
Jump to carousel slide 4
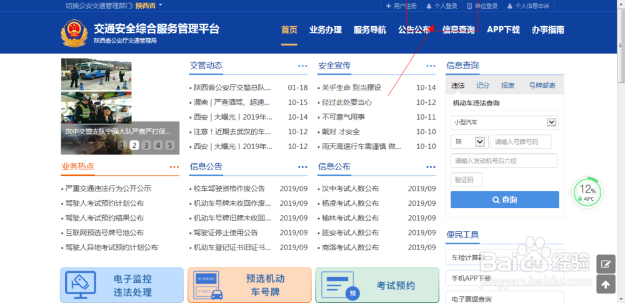tap(158, 145)
